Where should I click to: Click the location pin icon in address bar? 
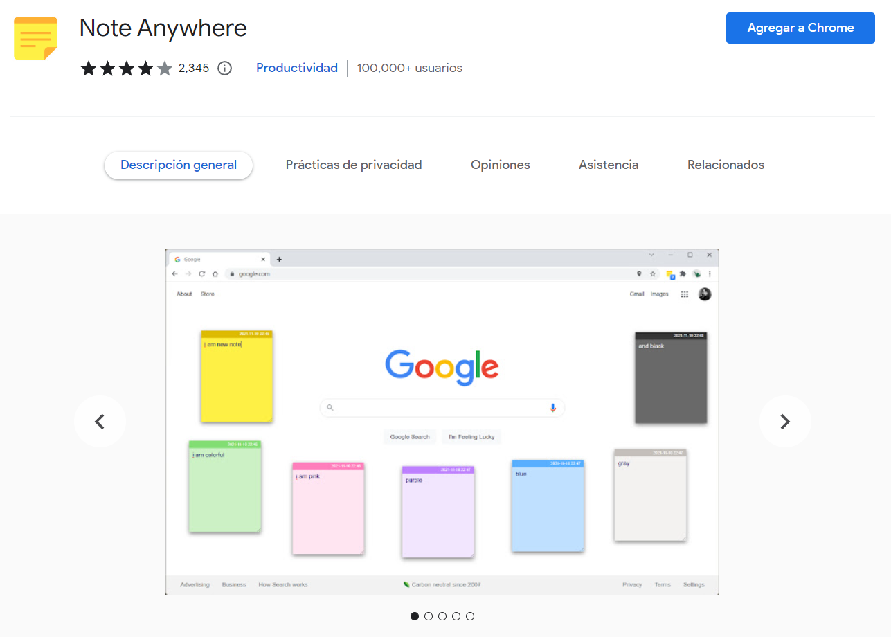(639, 274)
